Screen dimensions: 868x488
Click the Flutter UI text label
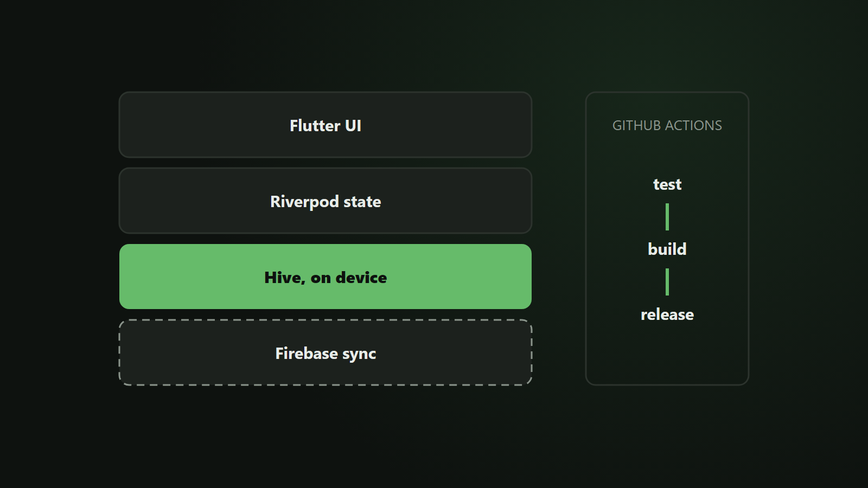tap(325, 126)
